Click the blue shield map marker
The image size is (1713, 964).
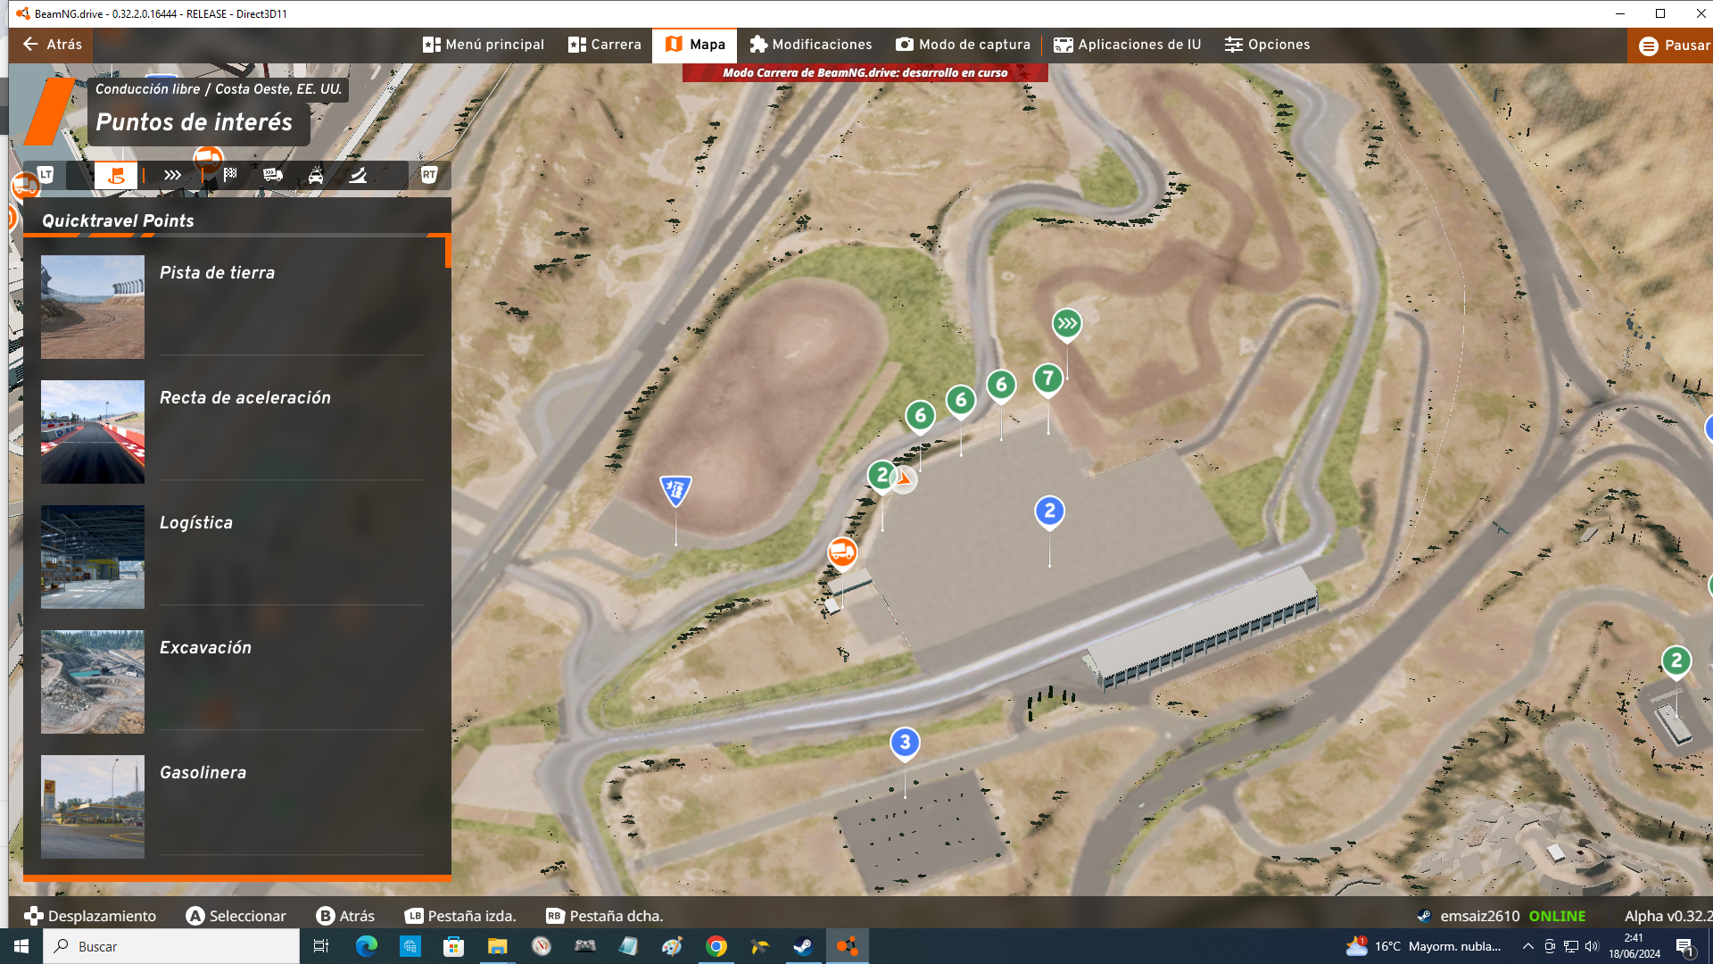tap(675, 489)
